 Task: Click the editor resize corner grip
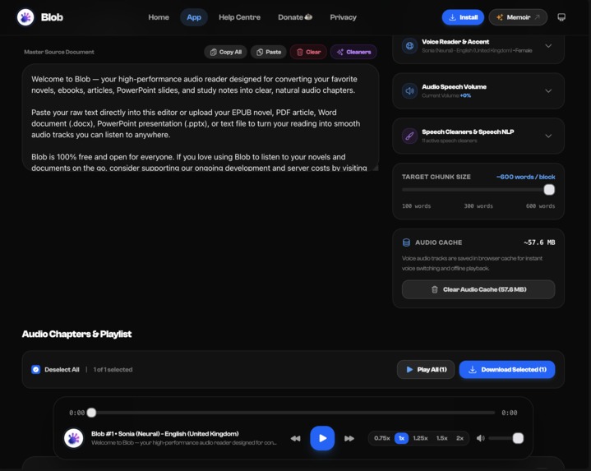tap(376, 168)
